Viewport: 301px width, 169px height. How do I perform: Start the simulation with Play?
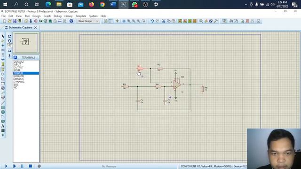point(6,166)
